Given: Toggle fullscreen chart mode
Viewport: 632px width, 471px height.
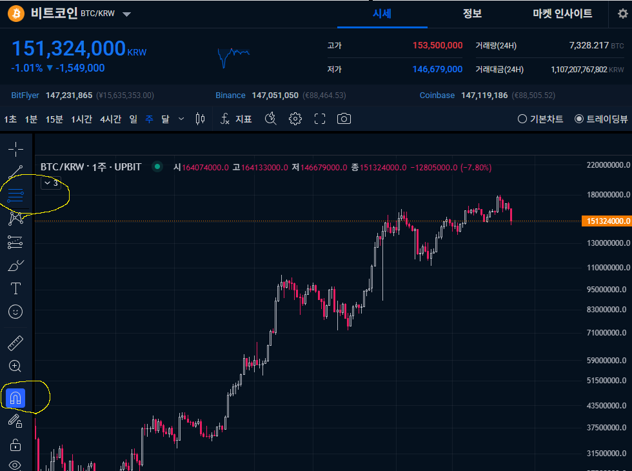Looking at the screenshot, I should click(x=320, y=119).
